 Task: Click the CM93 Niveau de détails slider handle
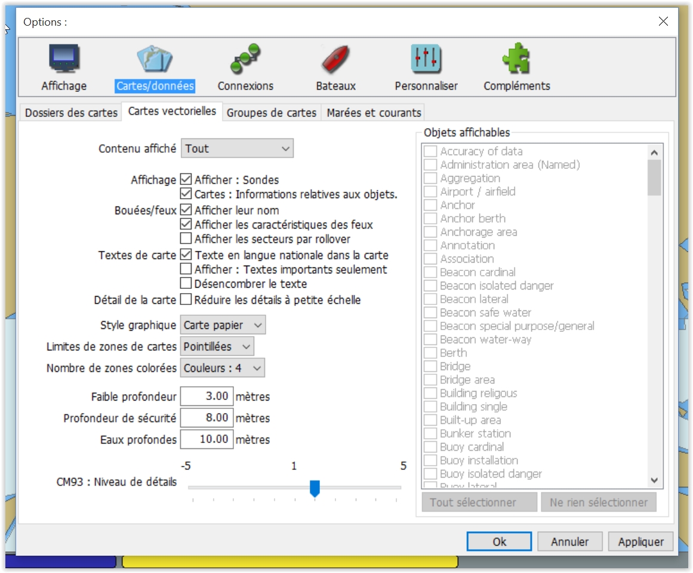click(315, 488)
